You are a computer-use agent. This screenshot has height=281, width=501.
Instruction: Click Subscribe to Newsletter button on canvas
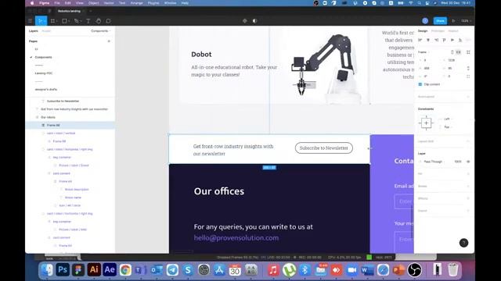(x=323, y=148)
